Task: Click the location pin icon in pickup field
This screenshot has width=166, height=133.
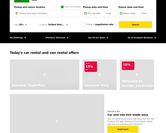Action: pyautogui.click(x=17, y=13)
